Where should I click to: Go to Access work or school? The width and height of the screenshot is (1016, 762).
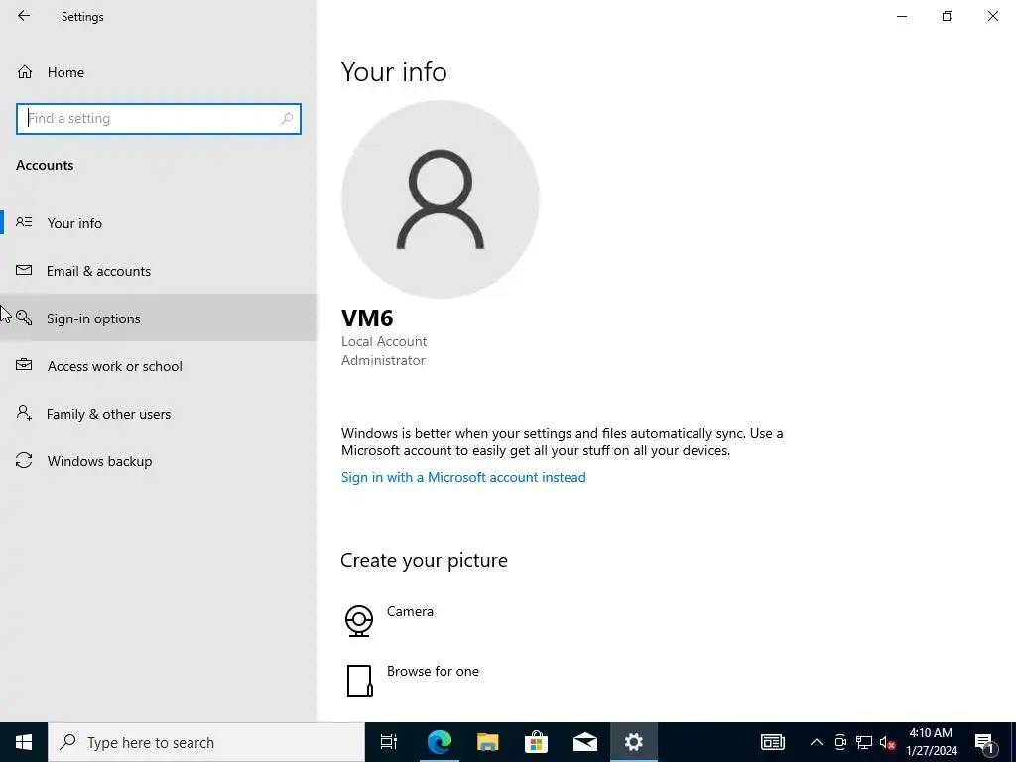[159, 366]
